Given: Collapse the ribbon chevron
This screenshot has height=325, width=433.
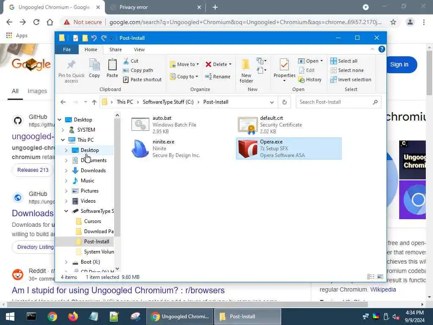Looking at the screenshot, I should coord(372,49).
